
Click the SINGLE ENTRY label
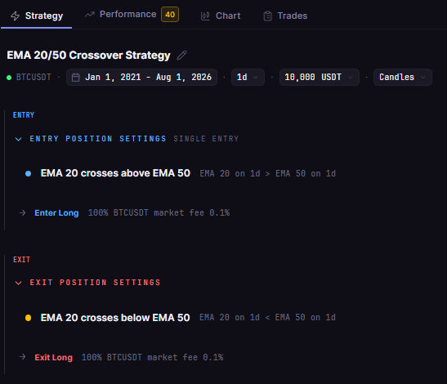[x=206, y=139]
